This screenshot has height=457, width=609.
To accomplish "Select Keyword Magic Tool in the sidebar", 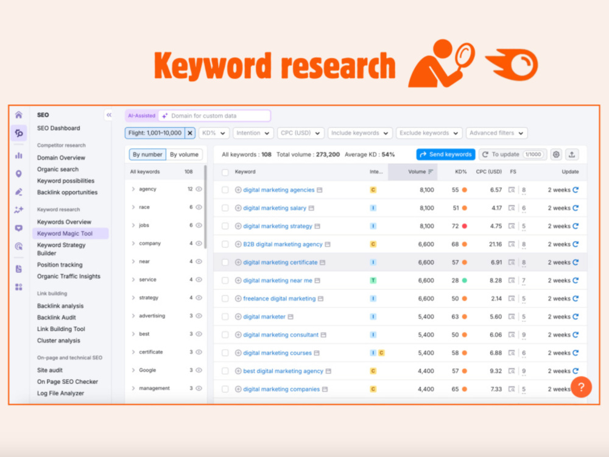I will pyautogui.click(x=70, y=233).
